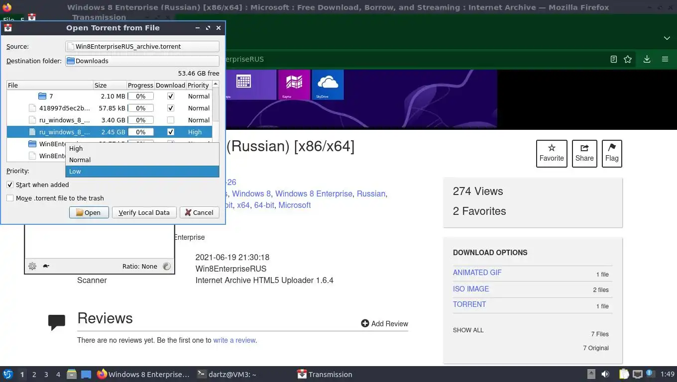
Task: Click the 0% progress bar of folder 7
Action: (x=141, y=96)
